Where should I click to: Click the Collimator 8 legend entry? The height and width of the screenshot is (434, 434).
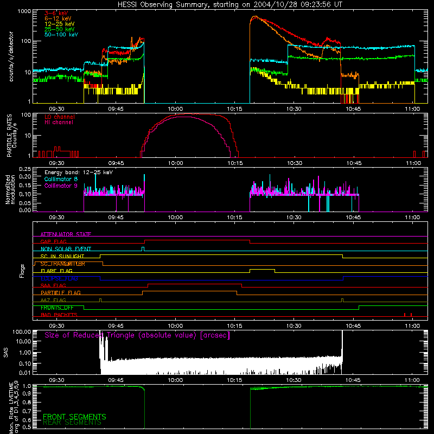click(61, 179)
